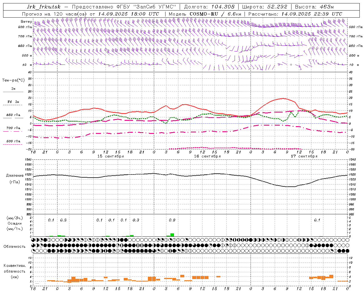Click the Долгота: 104.308 value
364x291 pixels.
click(209, 7)
